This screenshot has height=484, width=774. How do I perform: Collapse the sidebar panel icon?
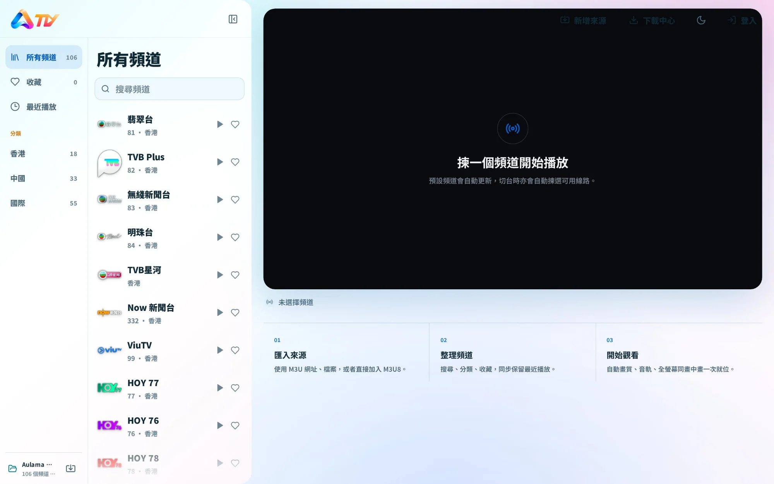tap(233, 19)
